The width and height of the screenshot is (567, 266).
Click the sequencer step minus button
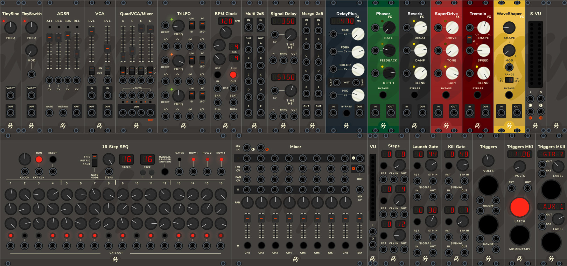pyautogui.click(x=143, y=173)
